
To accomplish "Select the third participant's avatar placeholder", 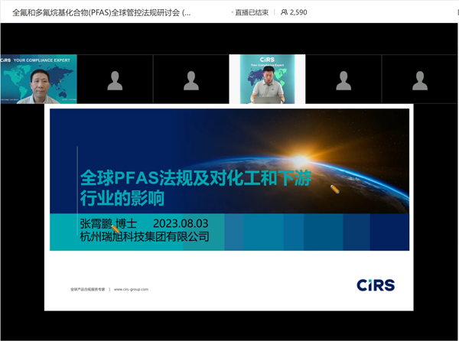I will pyautogui.click(x=189, y=80).
